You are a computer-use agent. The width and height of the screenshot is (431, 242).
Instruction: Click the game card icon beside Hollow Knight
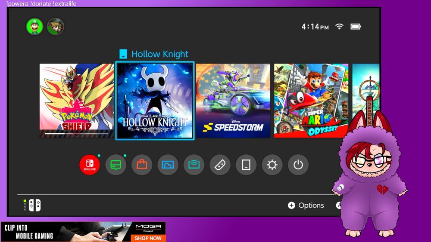pyautogui.click(x=123, y=54)
